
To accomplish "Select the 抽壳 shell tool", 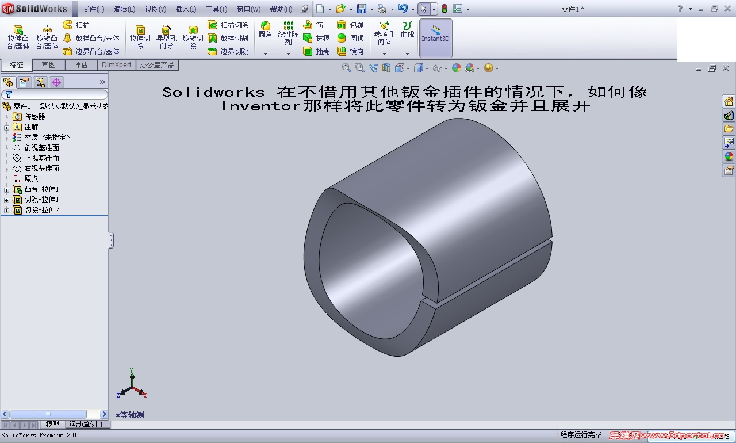I will [316, 51].
